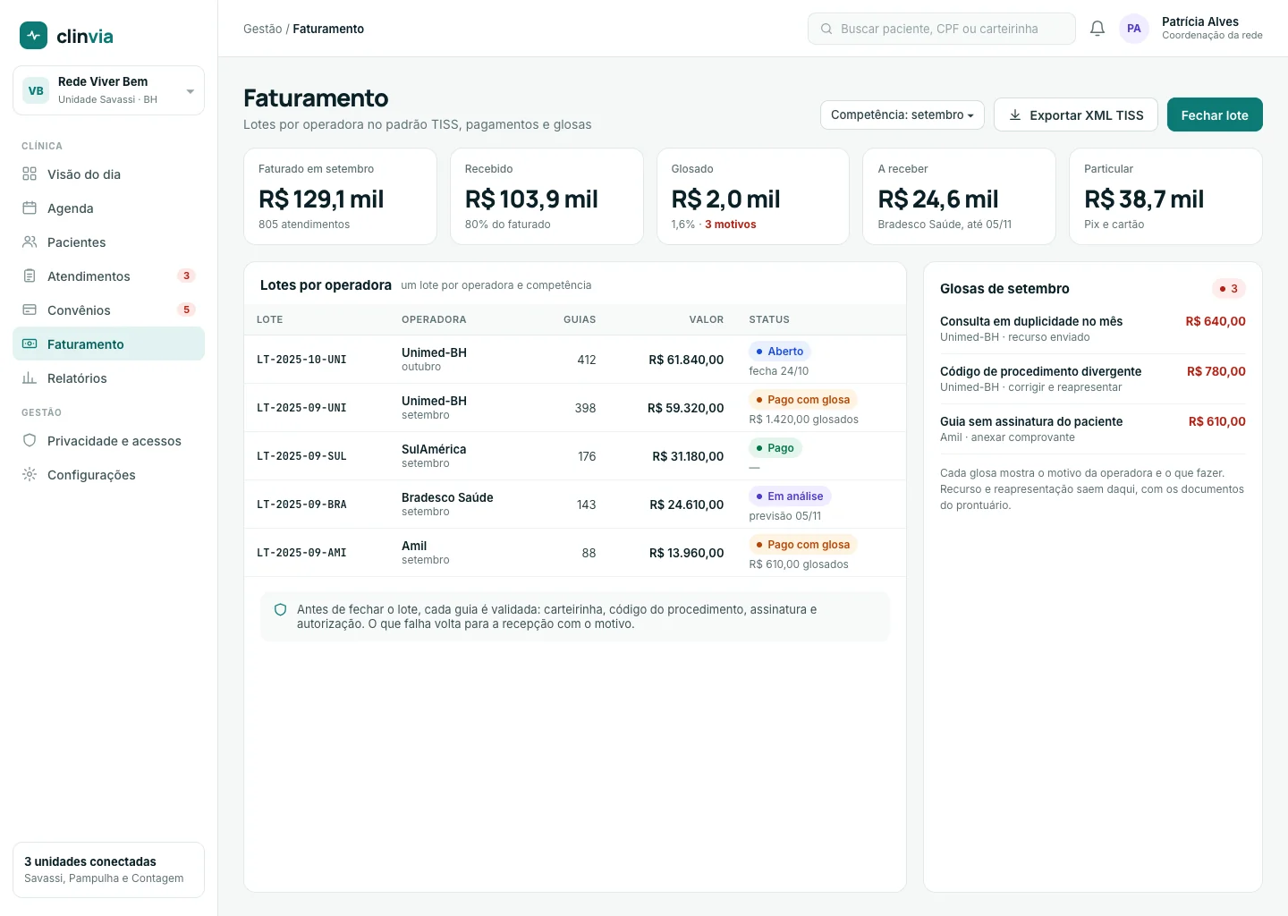This screenshot has width=1288, height=916.
Task: Click the Gestão breadcrumb link
Action: click(263, 29)
